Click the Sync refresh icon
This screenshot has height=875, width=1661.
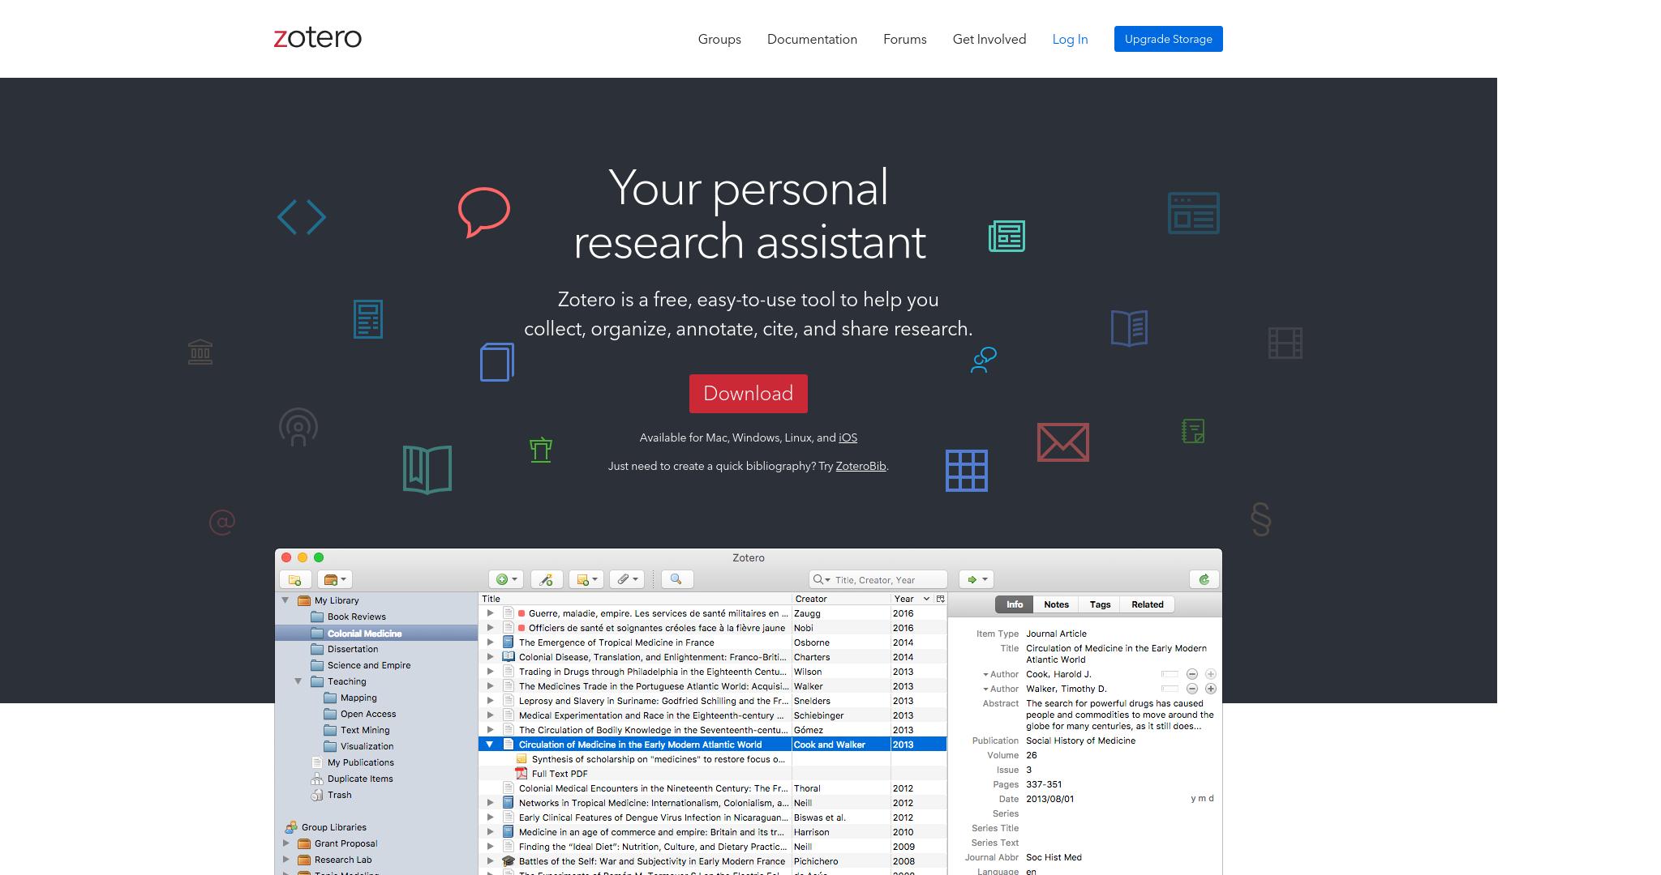[1204, 579]
